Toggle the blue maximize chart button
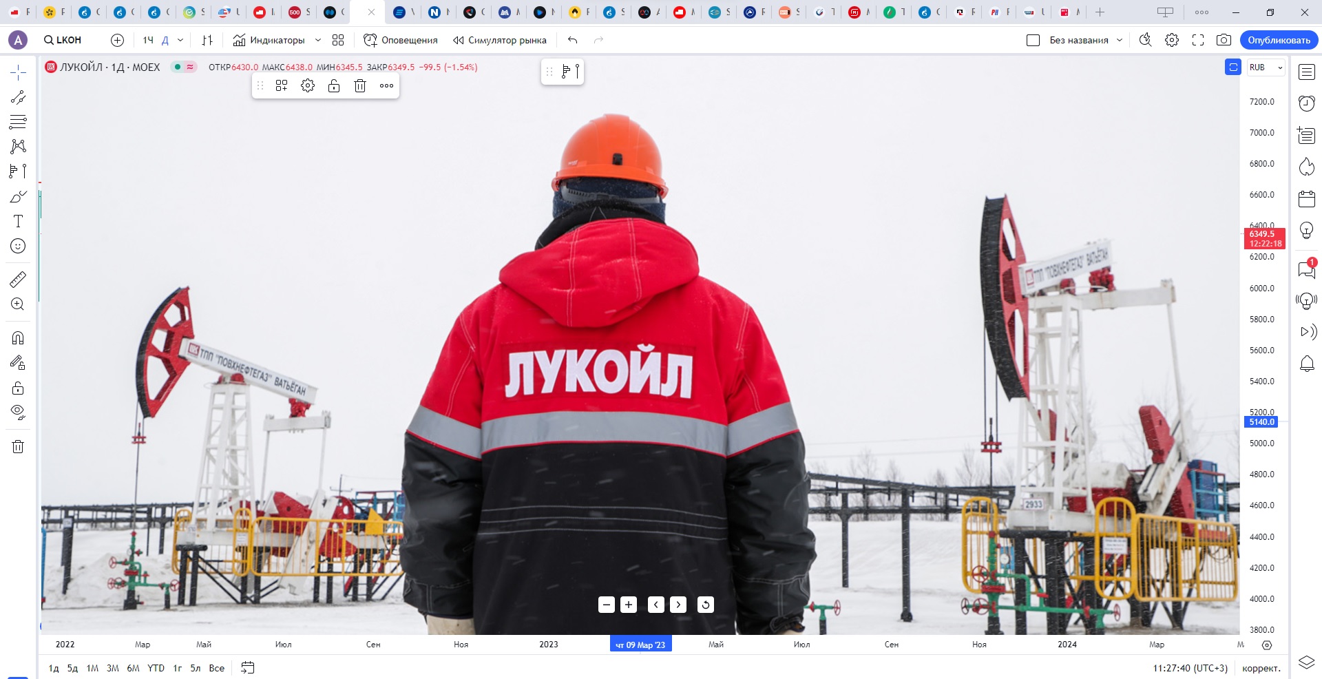 pos(1233,67)
